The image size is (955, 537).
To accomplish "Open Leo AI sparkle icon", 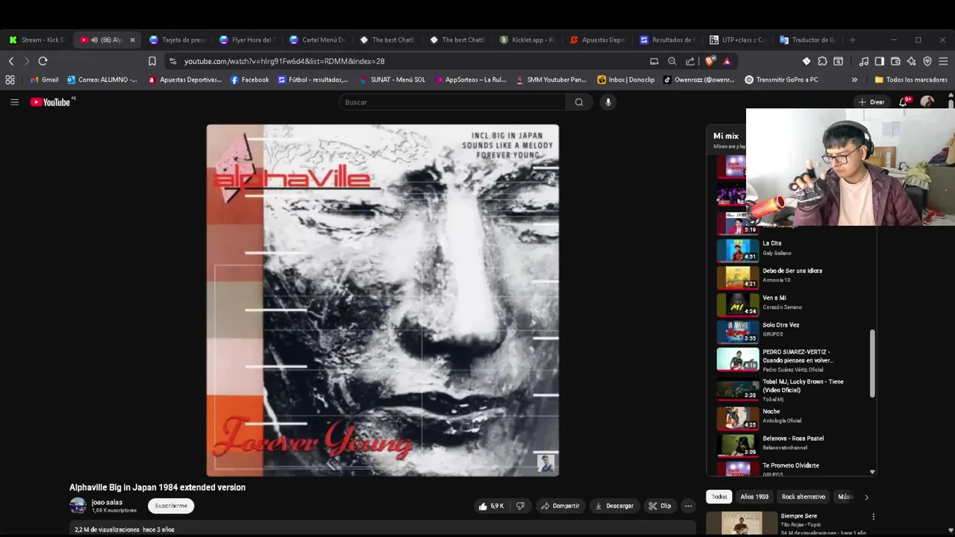I will pos(912,61).
